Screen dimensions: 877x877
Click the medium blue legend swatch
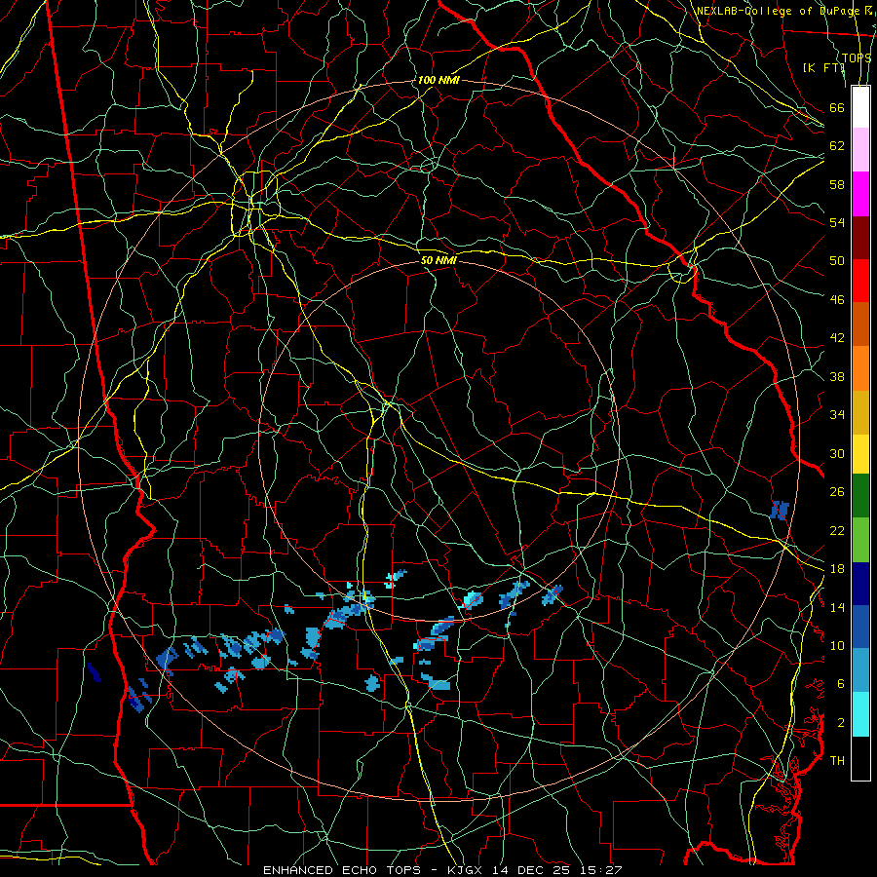(860, 627)
